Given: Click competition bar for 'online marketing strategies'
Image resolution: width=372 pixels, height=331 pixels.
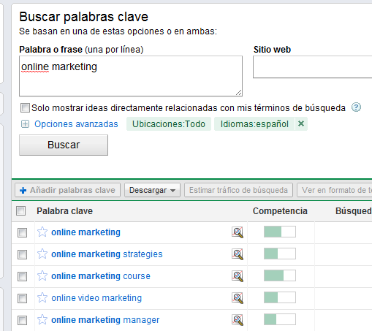Looking at the screenshot, I should (x=280, y=254).
